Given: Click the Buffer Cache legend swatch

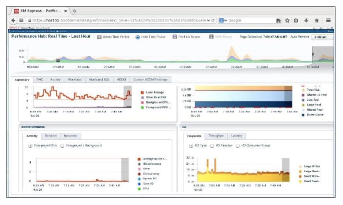Looking at the screenshot, I should click(303, 115).
